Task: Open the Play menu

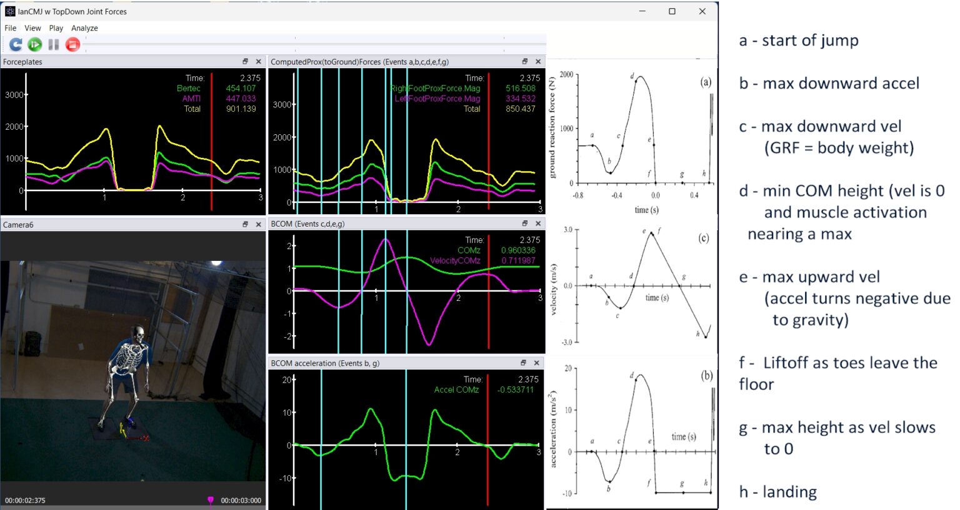Action: coord(56,28)
